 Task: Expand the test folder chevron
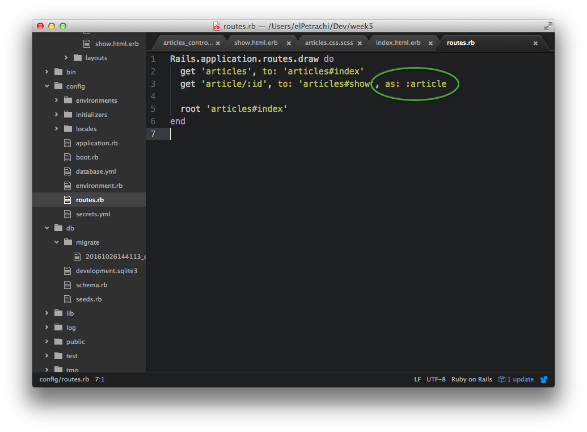(x=47, y=355)
